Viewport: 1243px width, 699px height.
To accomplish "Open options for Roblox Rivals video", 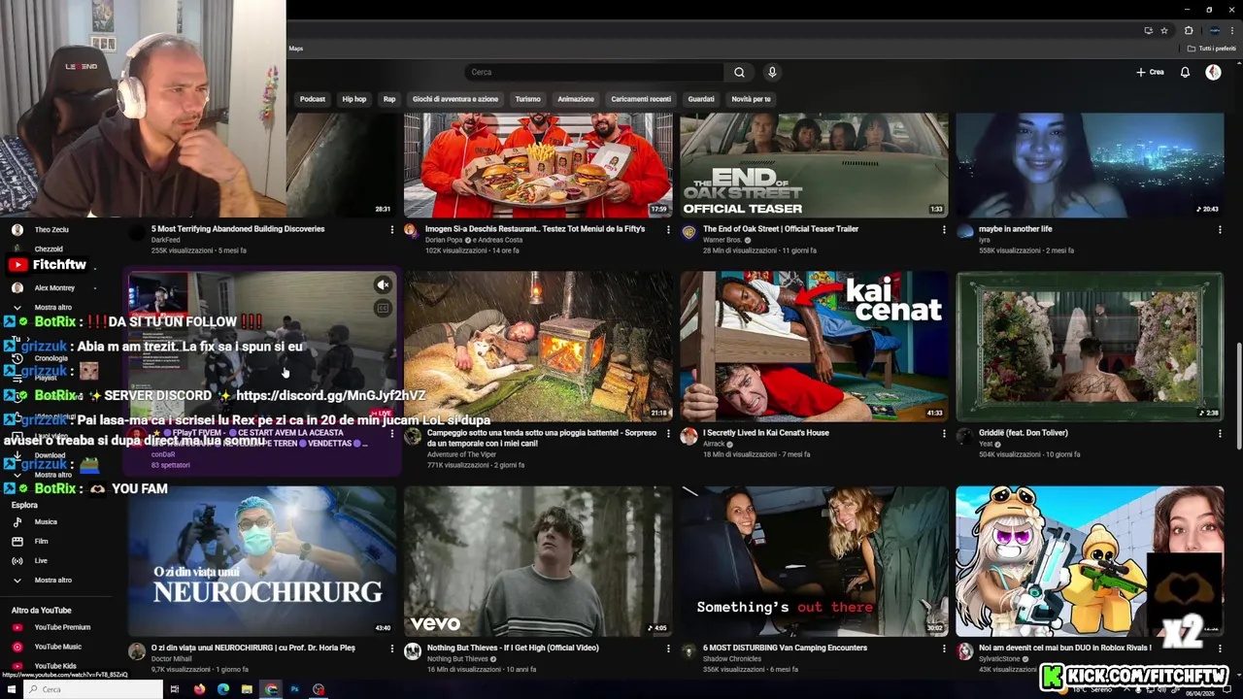I will tap(1220, 649).
